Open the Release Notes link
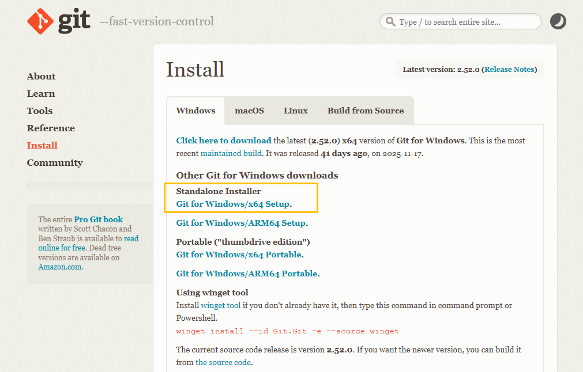583x372 pixels. click(509, 70)
